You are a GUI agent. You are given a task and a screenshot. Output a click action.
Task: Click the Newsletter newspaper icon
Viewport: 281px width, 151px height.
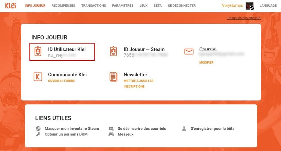coord(114,77)
